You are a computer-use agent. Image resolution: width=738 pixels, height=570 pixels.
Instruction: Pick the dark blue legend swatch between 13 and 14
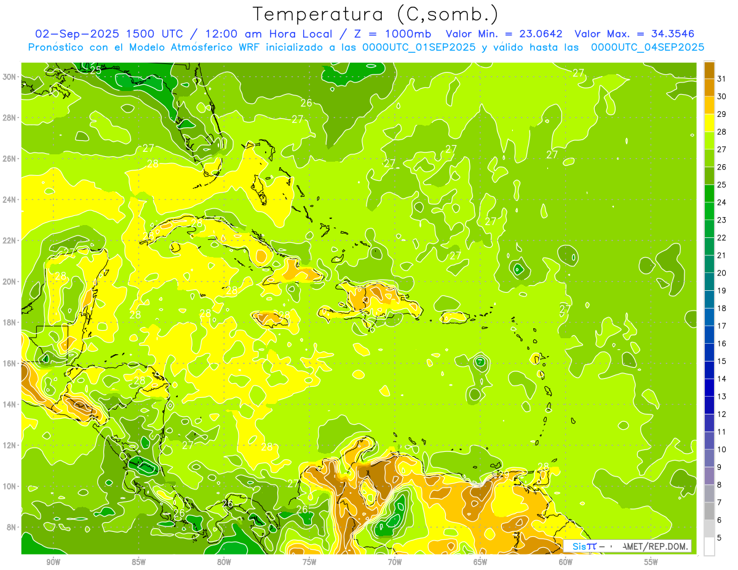709,387
